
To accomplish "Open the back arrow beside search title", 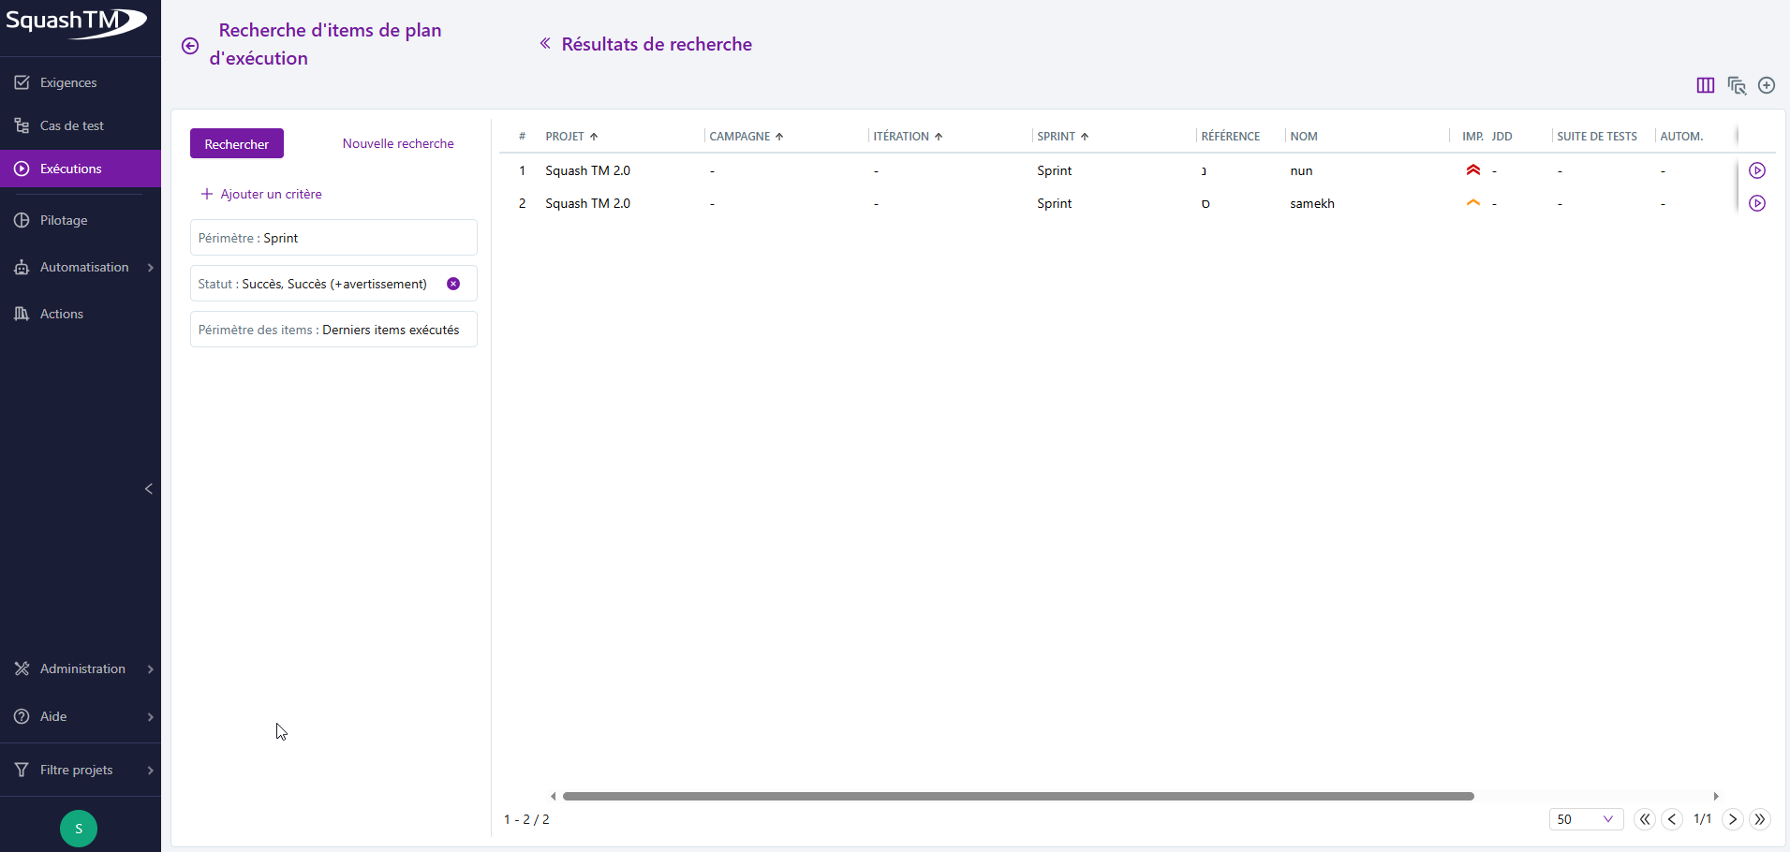I will pyautogui.click(x=190, y=45).
